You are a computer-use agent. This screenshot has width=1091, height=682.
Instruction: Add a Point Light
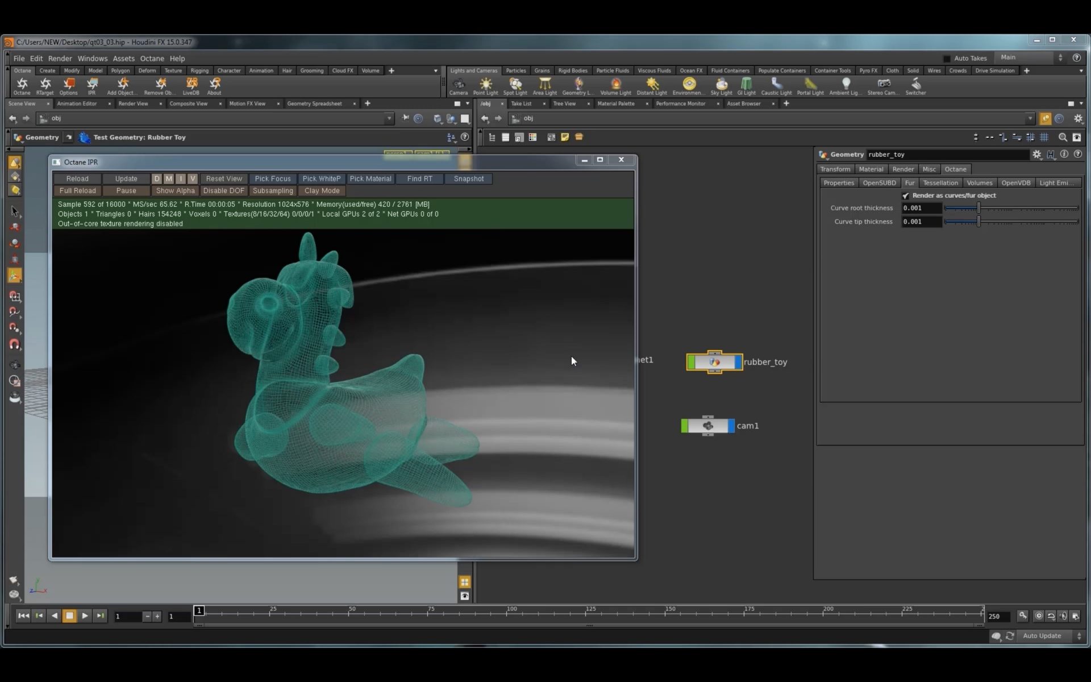point(485,86)
